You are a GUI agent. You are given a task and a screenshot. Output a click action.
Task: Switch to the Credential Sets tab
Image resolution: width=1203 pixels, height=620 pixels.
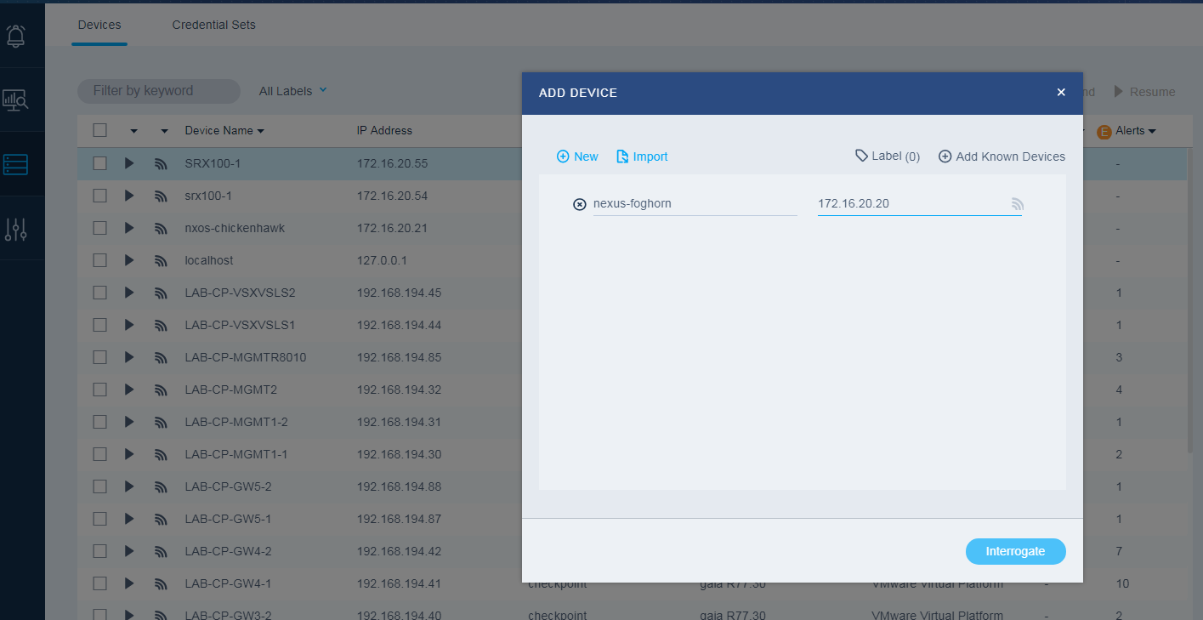coord(213,25)
